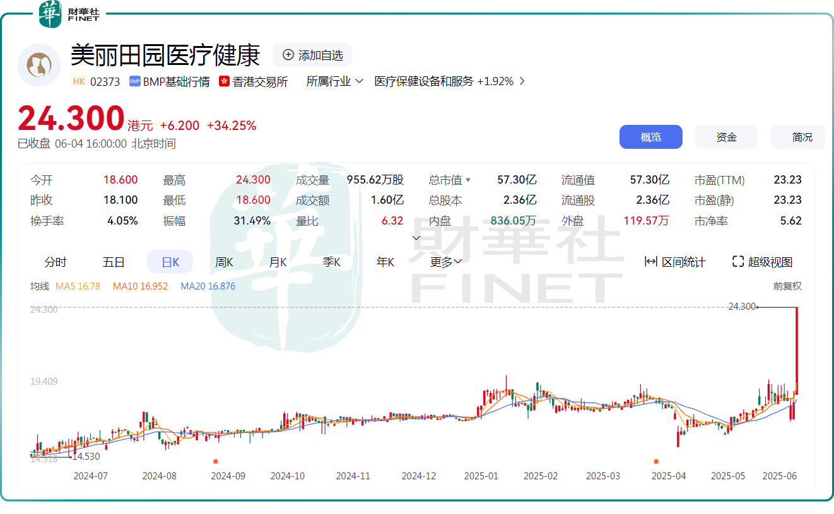The width and height of the screenshot is (834, 514).
Task: Click the 14.530 low price marker on chart
Action: click(87, 456)
